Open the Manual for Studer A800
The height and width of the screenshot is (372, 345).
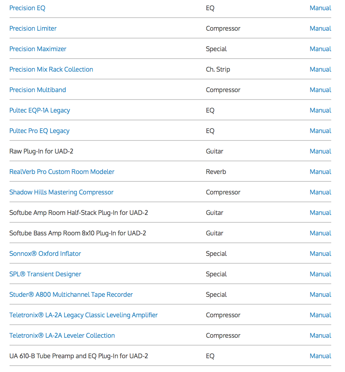click(320, 295)
